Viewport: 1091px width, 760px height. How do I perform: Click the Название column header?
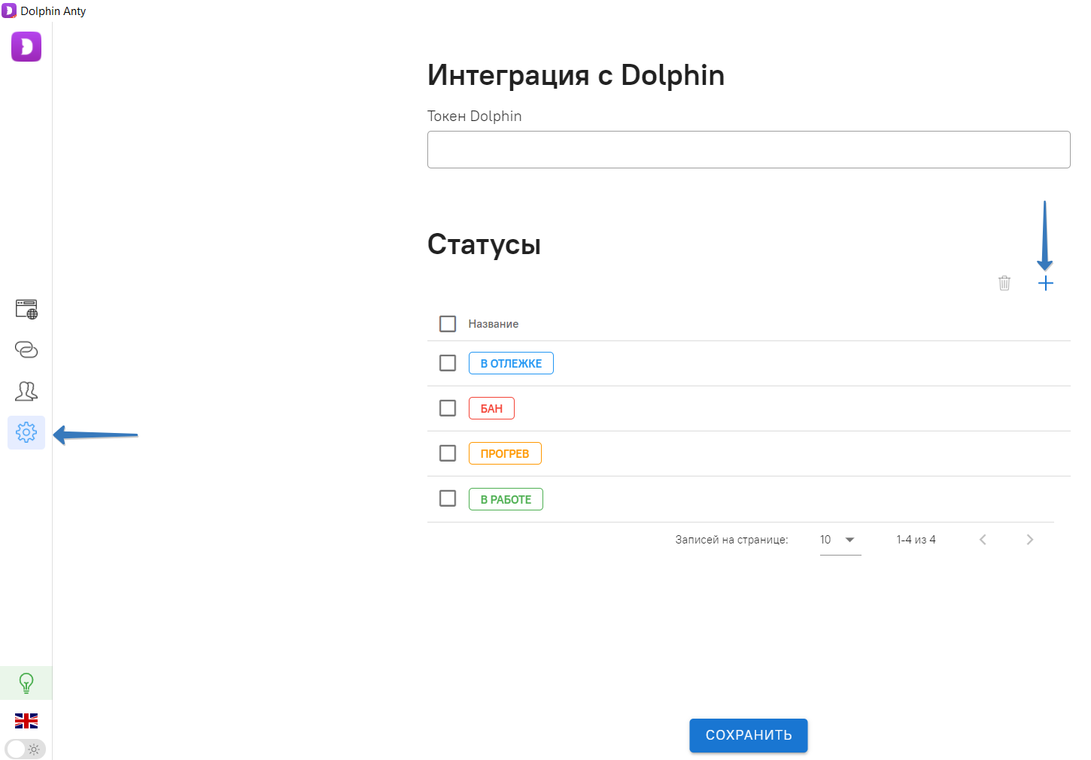[494, 324]
